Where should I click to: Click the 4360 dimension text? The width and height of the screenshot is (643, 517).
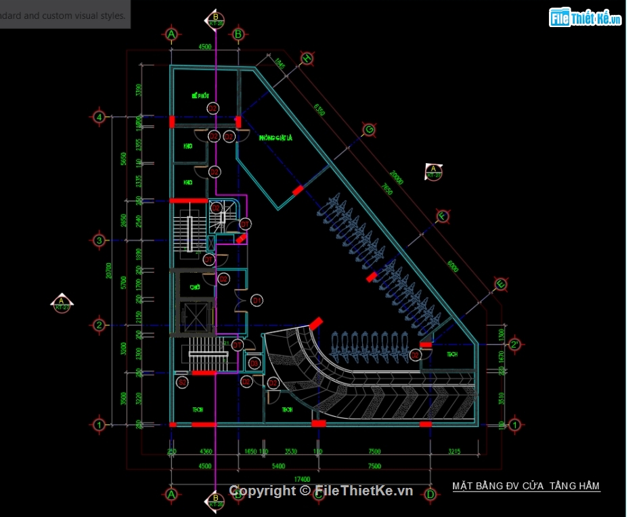click(206, 451)
